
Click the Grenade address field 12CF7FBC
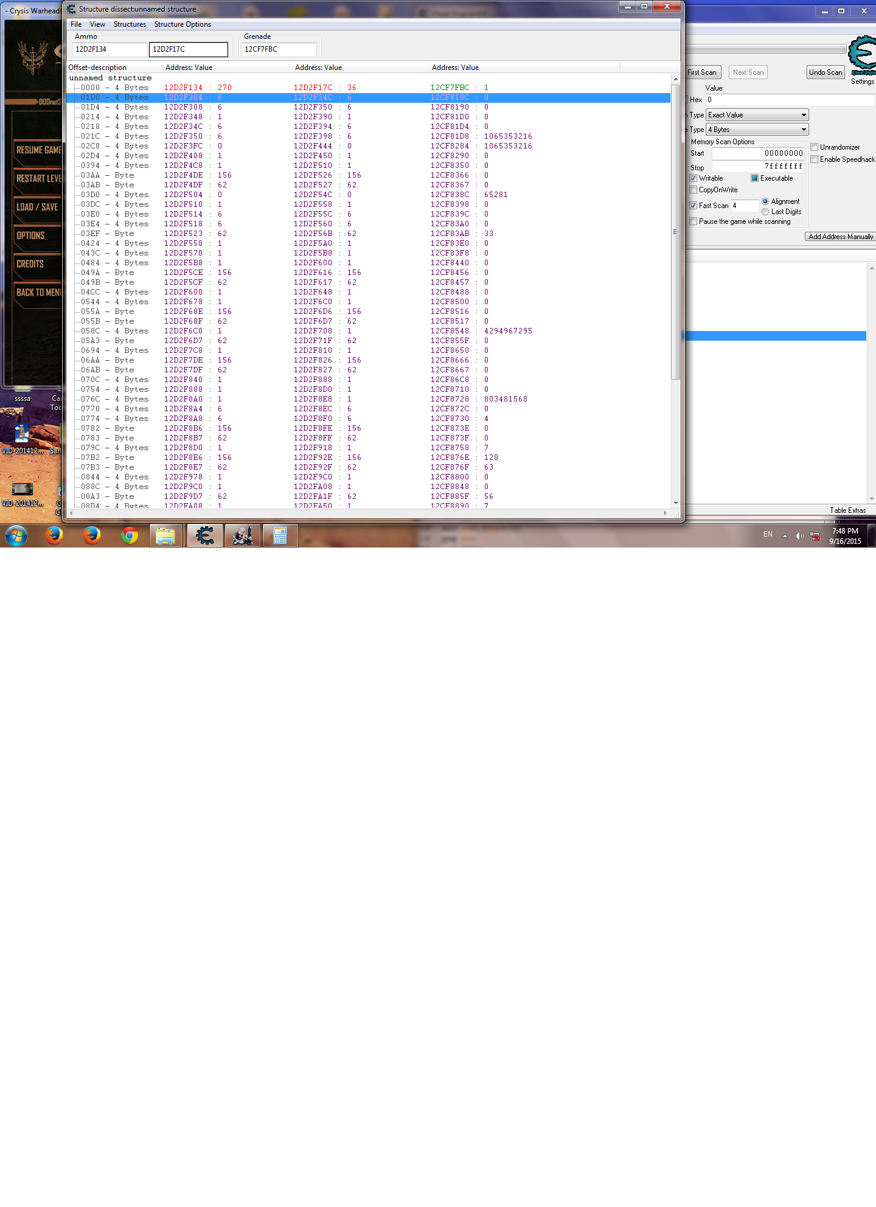[x=279, y=49]
